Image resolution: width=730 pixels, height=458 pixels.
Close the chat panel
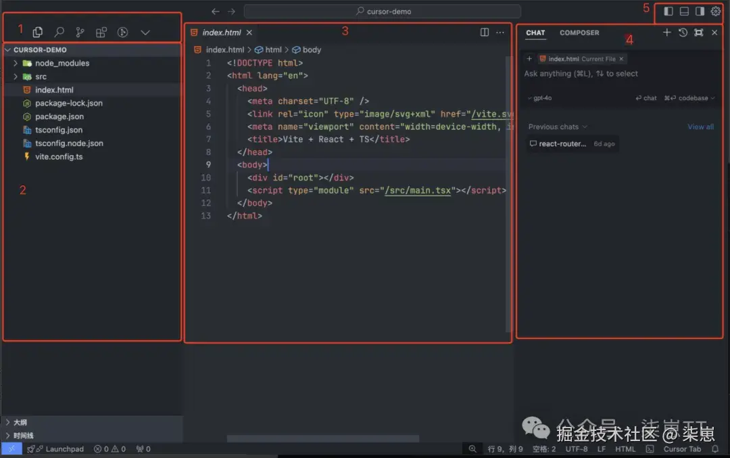click(714, 32)
